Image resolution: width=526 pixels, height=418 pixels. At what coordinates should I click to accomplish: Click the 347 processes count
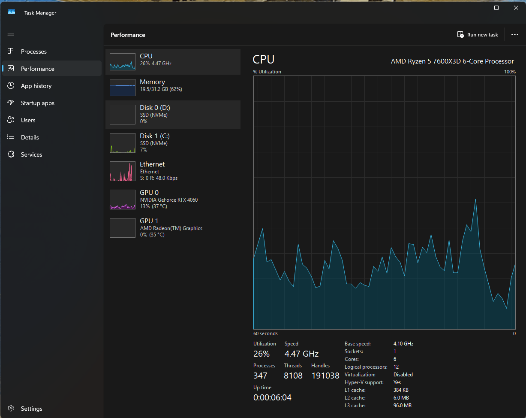260,376
